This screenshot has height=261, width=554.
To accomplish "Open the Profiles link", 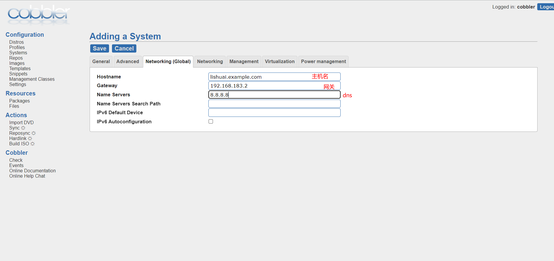I will [17, 48].
